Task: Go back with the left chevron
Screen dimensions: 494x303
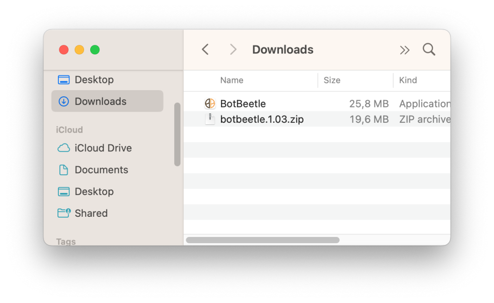Action: click(x=205, y=50)
